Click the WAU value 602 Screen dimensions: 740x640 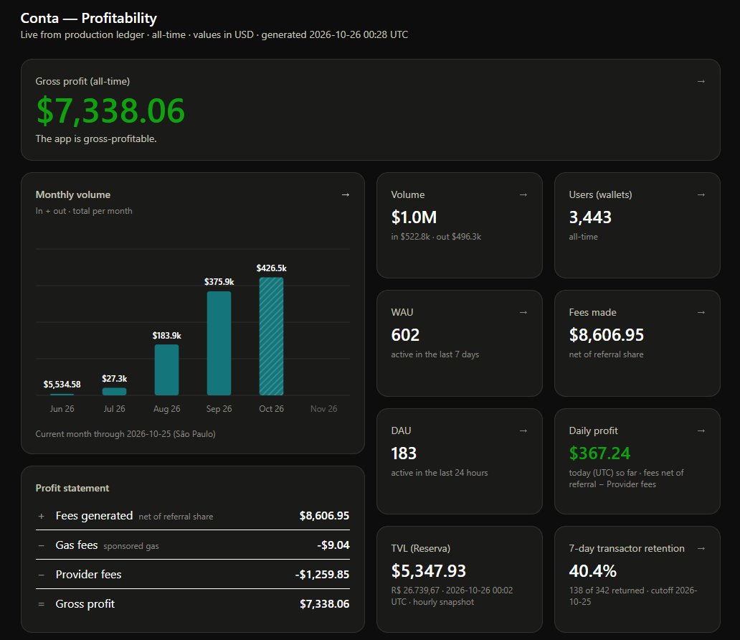coord(405,335)
